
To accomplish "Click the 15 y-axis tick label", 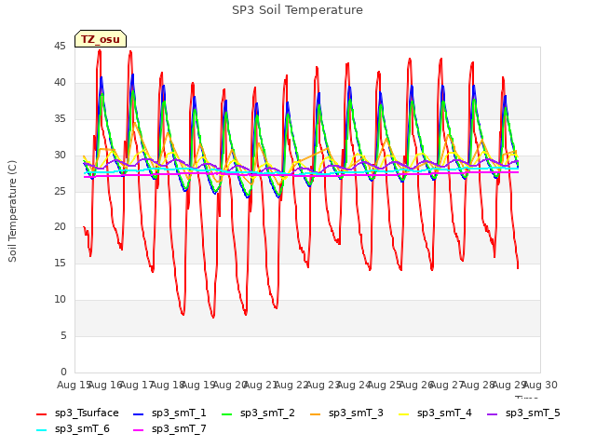I will pos(60,263).
